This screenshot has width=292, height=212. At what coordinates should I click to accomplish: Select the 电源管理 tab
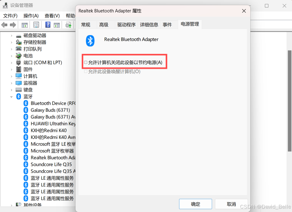click(x=190, y=24)
